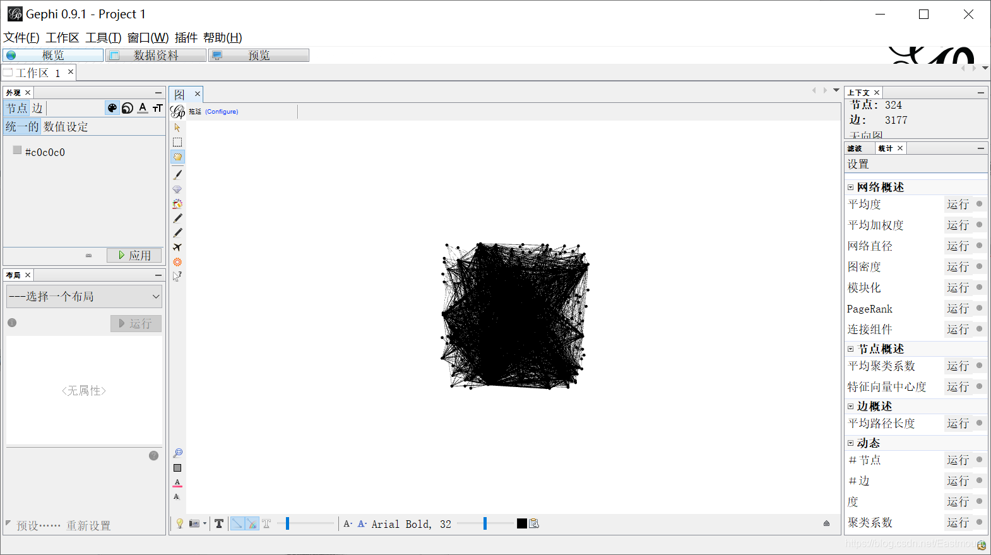Click the 重新设置 reset link
The width and height of the screenshot is (991, 555).
(x=88, y=525)
